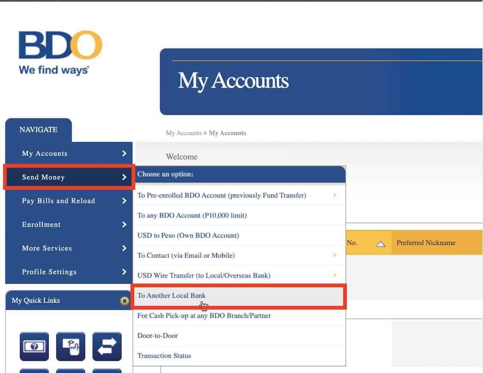Open the Profile Settings menu
Image resolution: width=483 pixels, height=373 pixels.
(69, 272)
